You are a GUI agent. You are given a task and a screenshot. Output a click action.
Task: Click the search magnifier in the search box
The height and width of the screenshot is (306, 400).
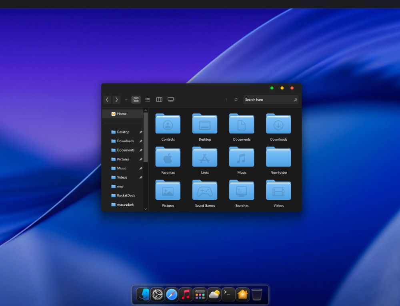(295, 99)
